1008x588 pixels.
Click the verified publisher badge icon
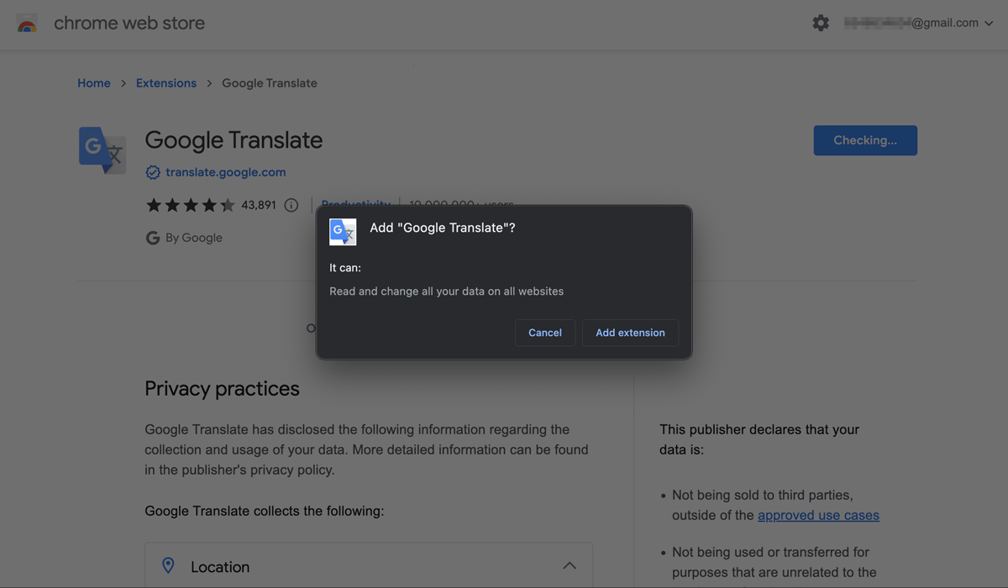coord(153,172)
